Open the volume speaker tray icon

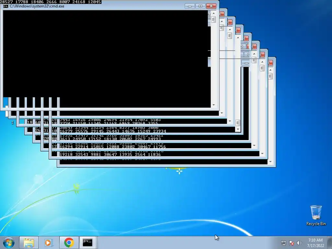(299, 243)
